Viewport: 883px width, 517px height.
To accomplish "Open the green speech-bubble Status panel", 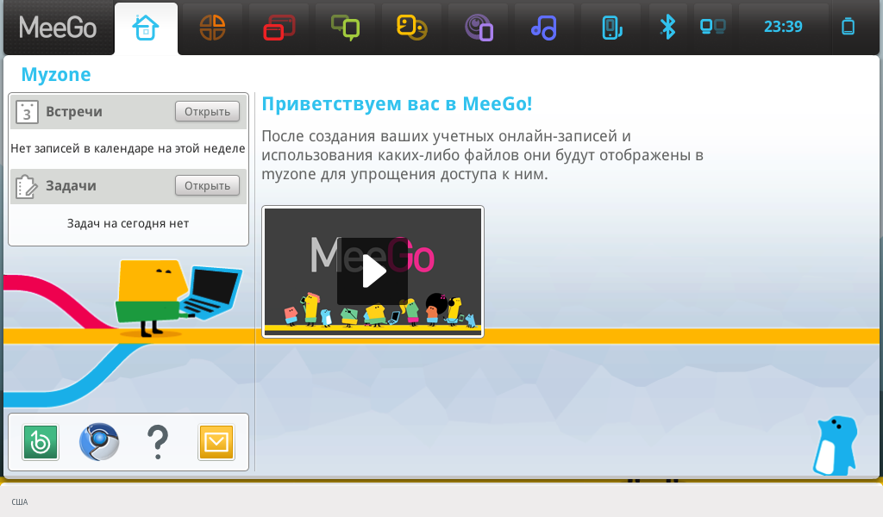I will pyautogui.click(x=345, y=28).
